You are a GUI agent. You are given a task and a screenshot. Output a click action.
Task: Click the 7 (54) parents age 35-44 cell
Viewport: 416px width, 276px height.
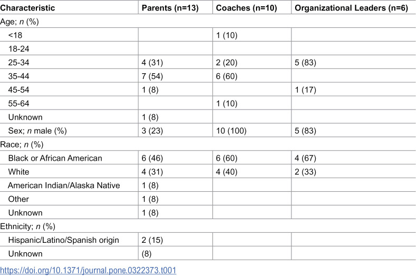tap(152, 76)
